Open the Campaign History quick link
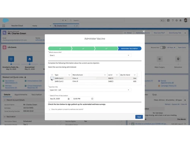Image resolution: width=190 pixels, height=143 pixels. pos(168,86)
